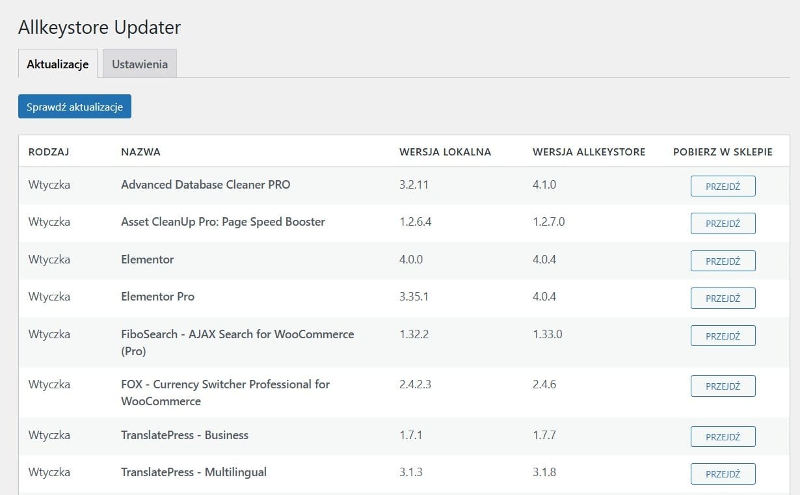Click local version 4.0.0

click(x=411, y=260)
